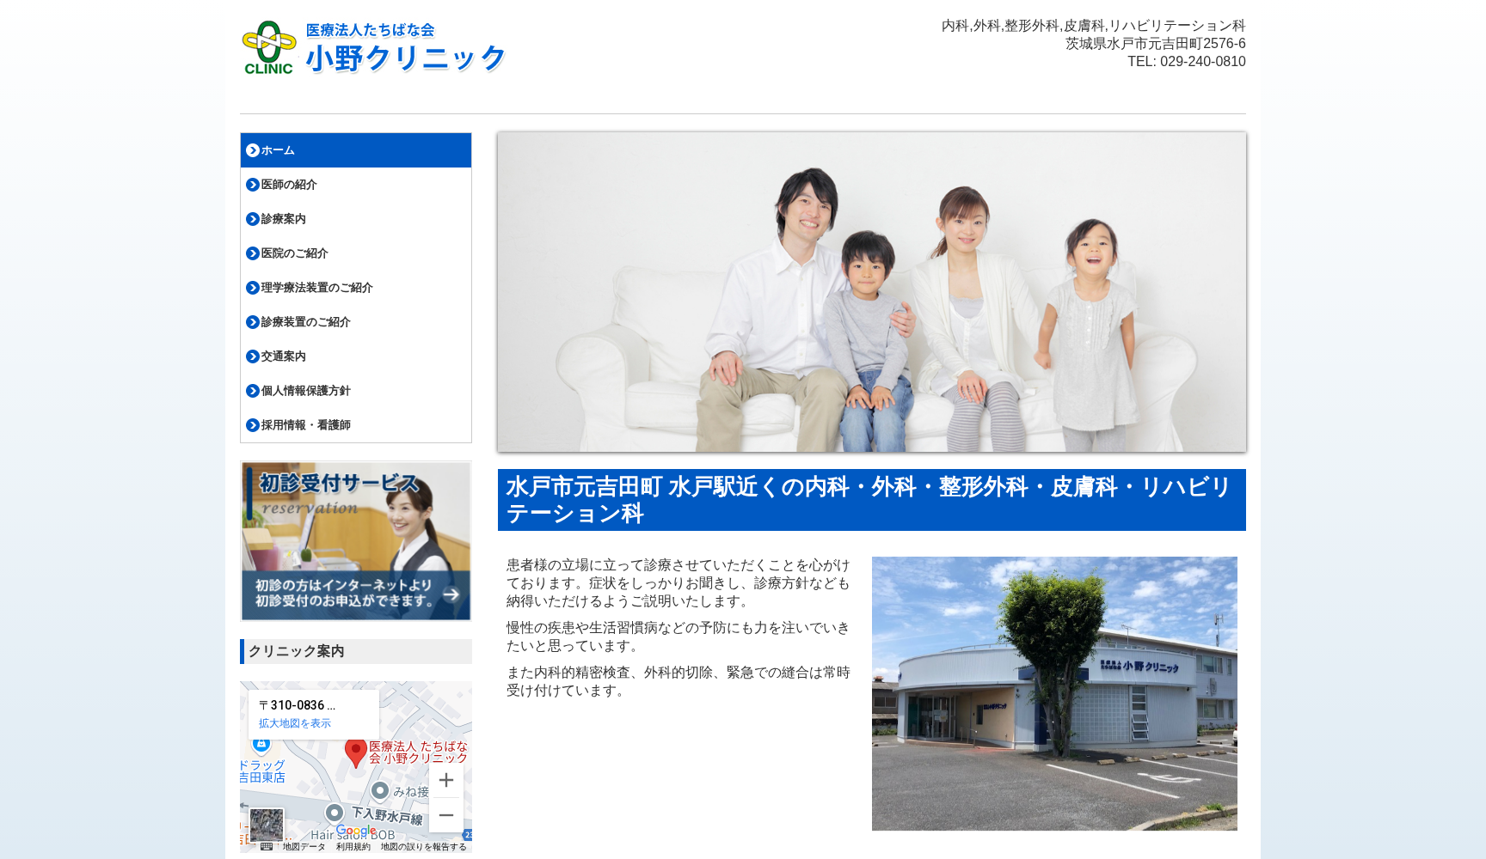Click the blue drugstore pin on the map

[x=261, y=745]
